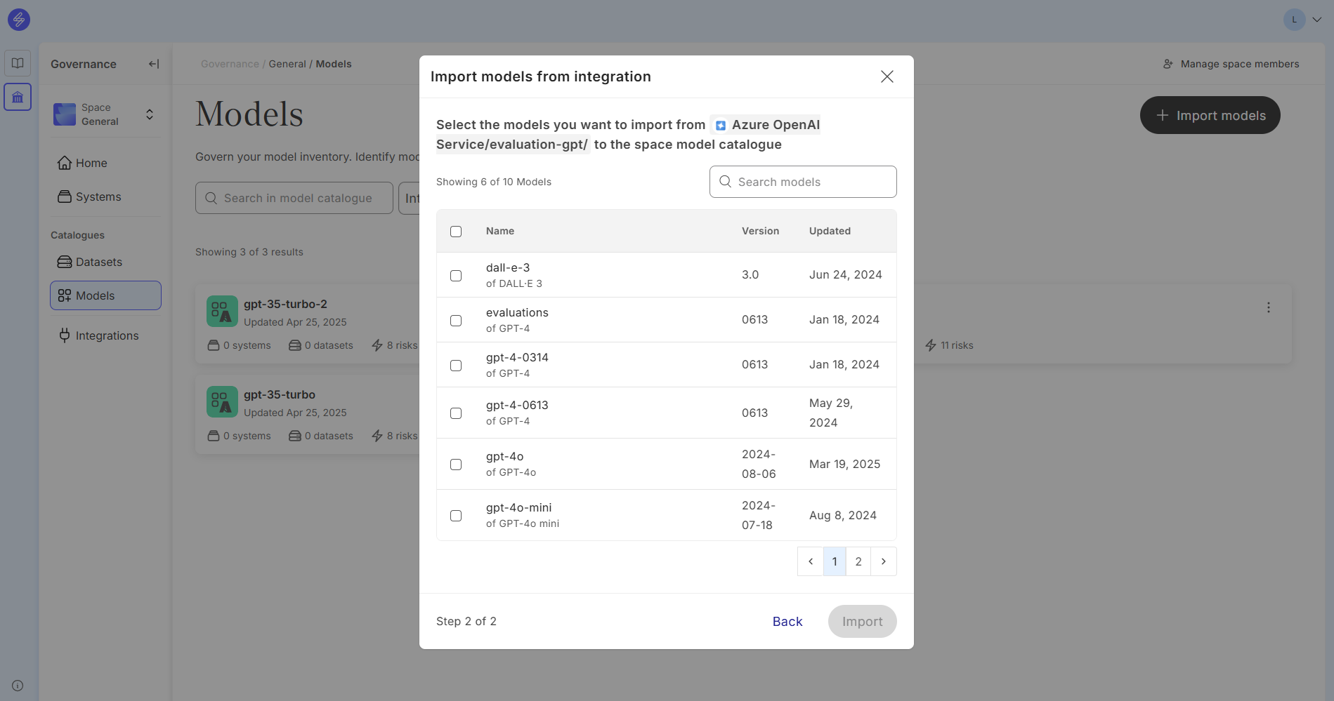Viewport: 1334px width, 701px height.
Task: Click the gpt-35-turbo-2 model icon
Action: pos(222,311)
